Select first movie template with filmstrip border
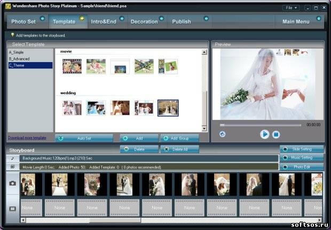This screenshot has height=230, width=331. 72,66
